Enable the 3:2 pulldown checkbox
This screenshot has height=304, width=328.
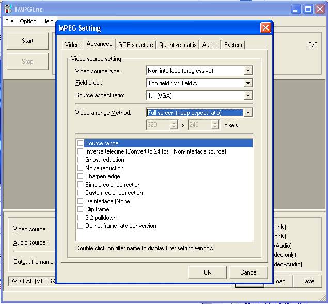coord(81,217)
